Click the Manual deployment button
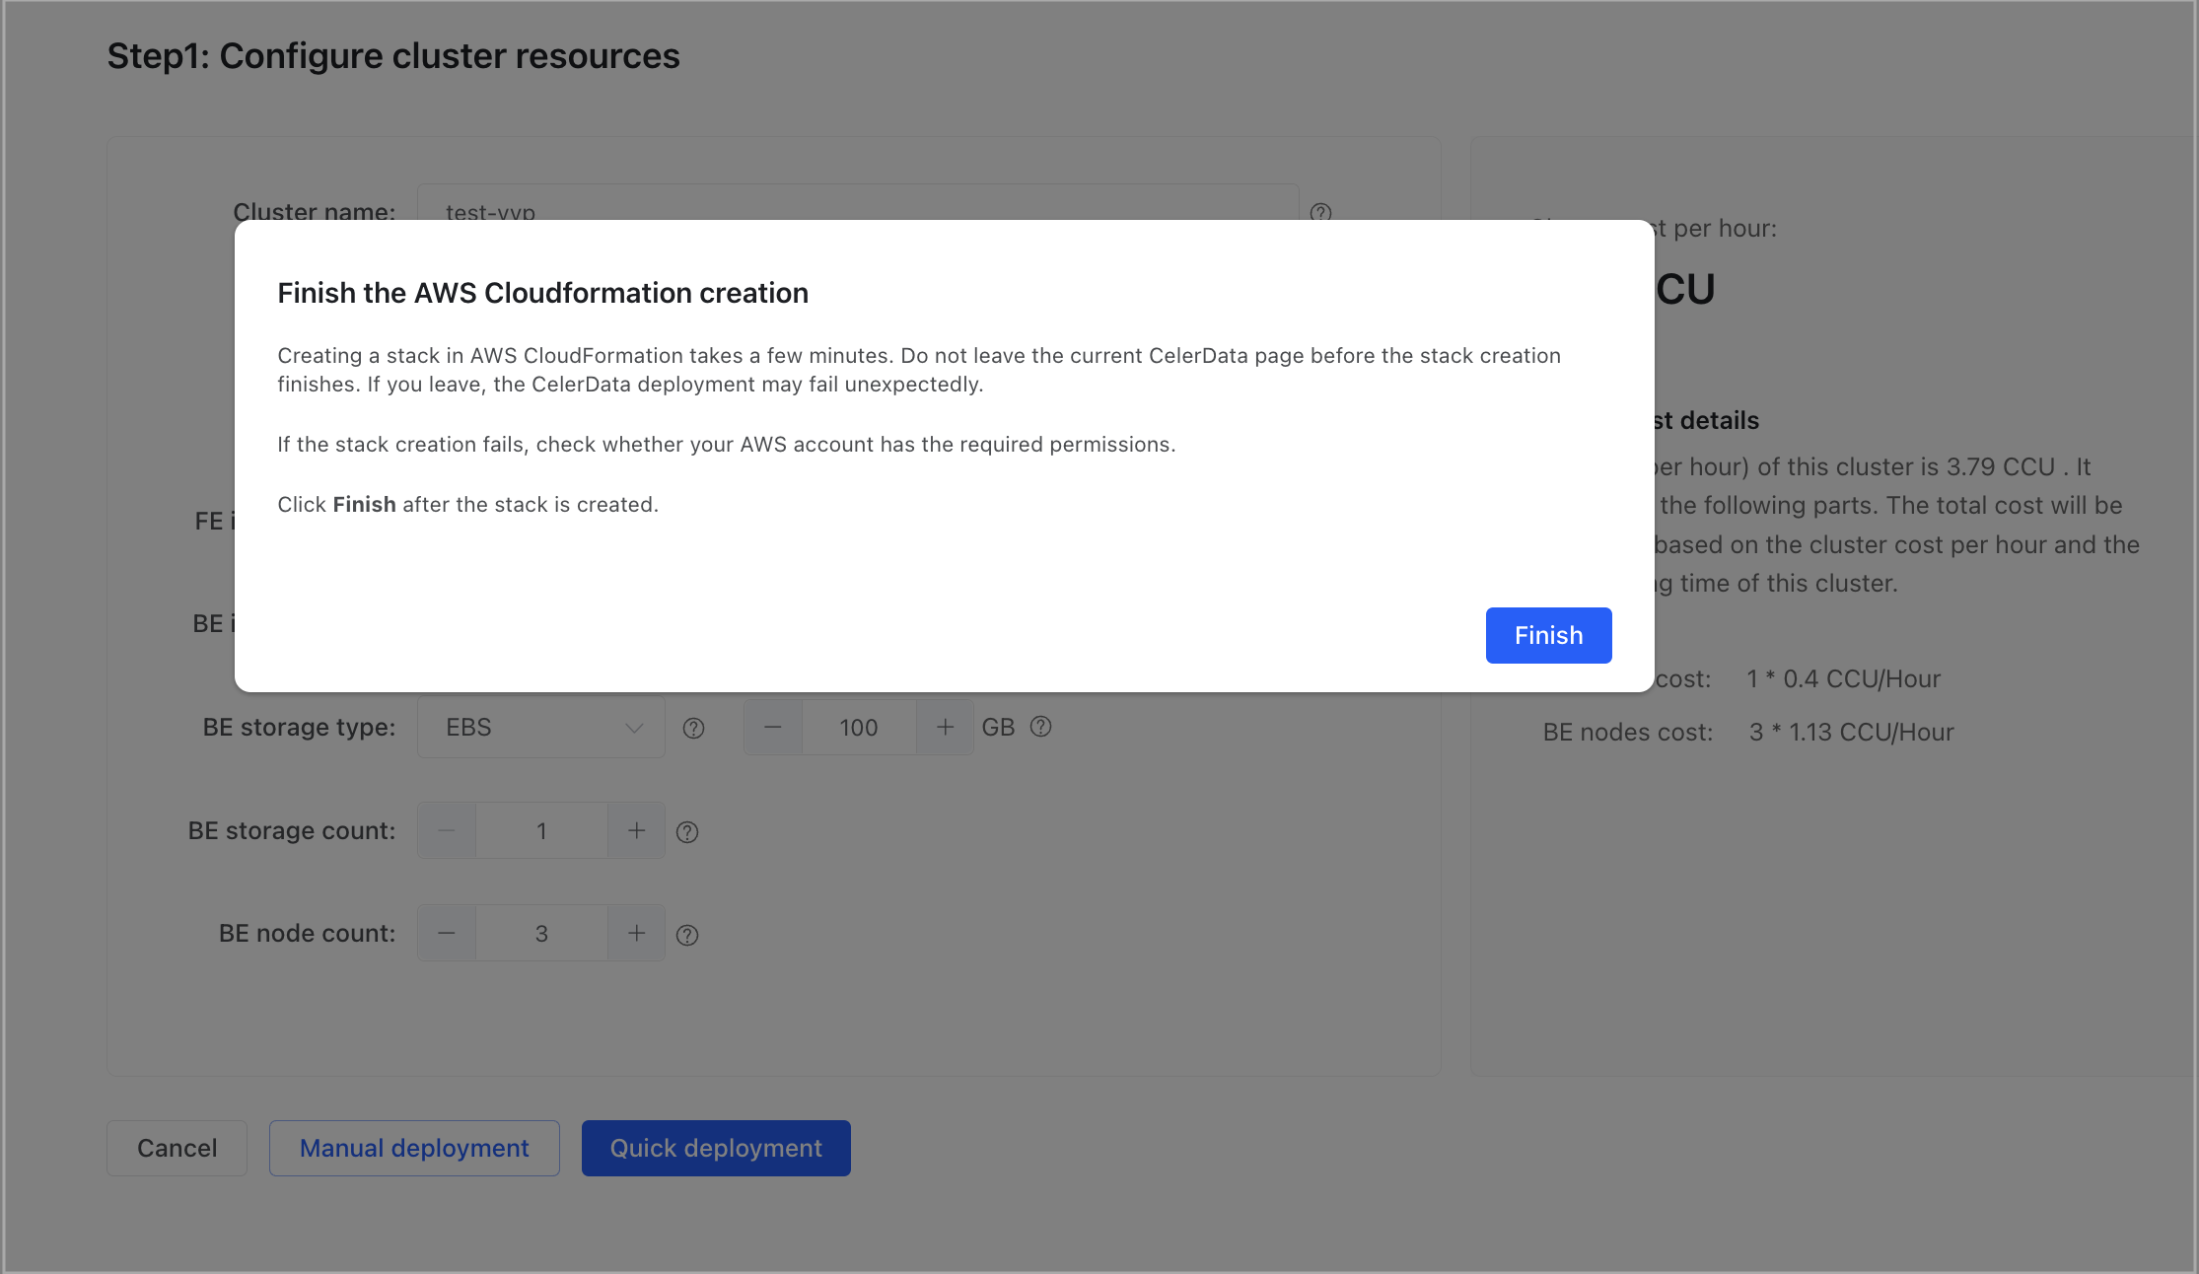The image size is (2199, 1274). coord(414,1148)
